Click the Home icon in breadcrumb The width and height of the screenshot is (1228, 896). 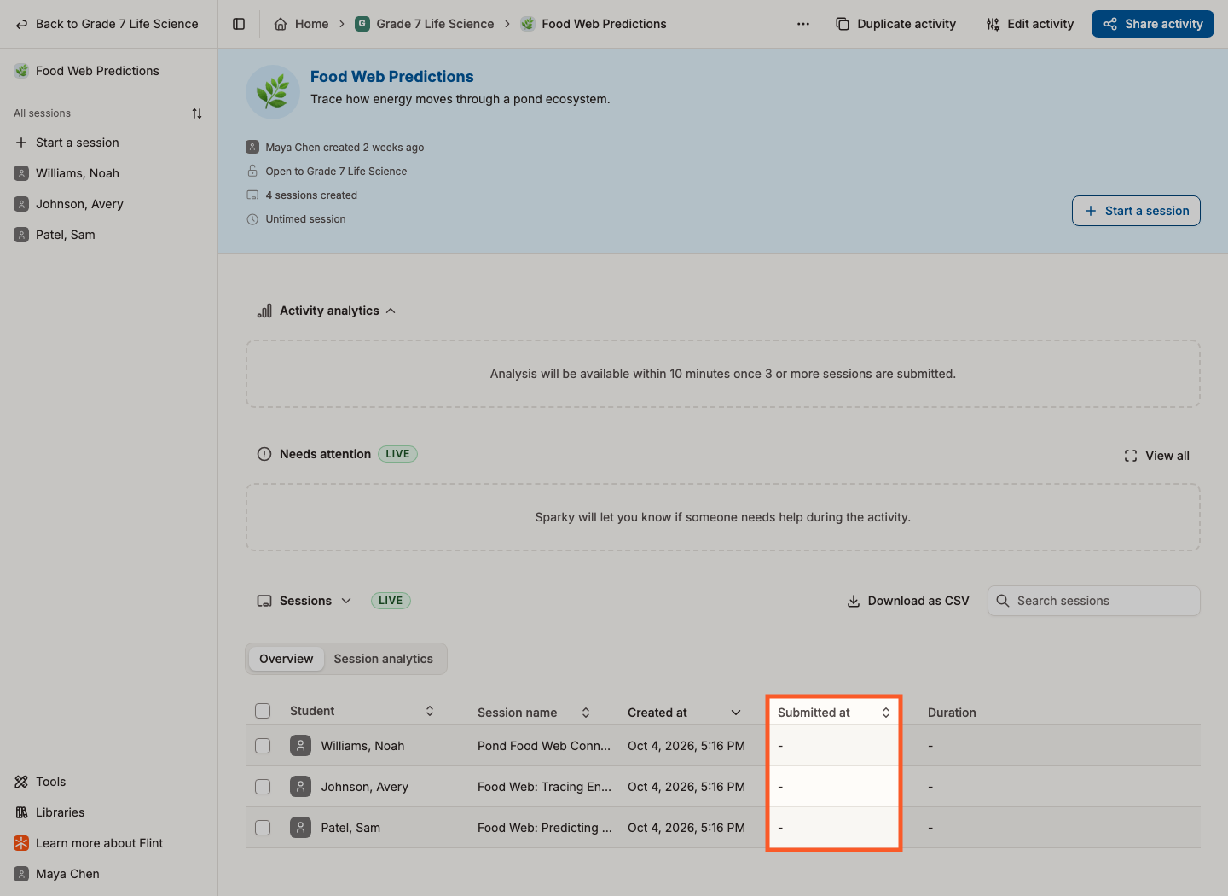coord(281,24)
